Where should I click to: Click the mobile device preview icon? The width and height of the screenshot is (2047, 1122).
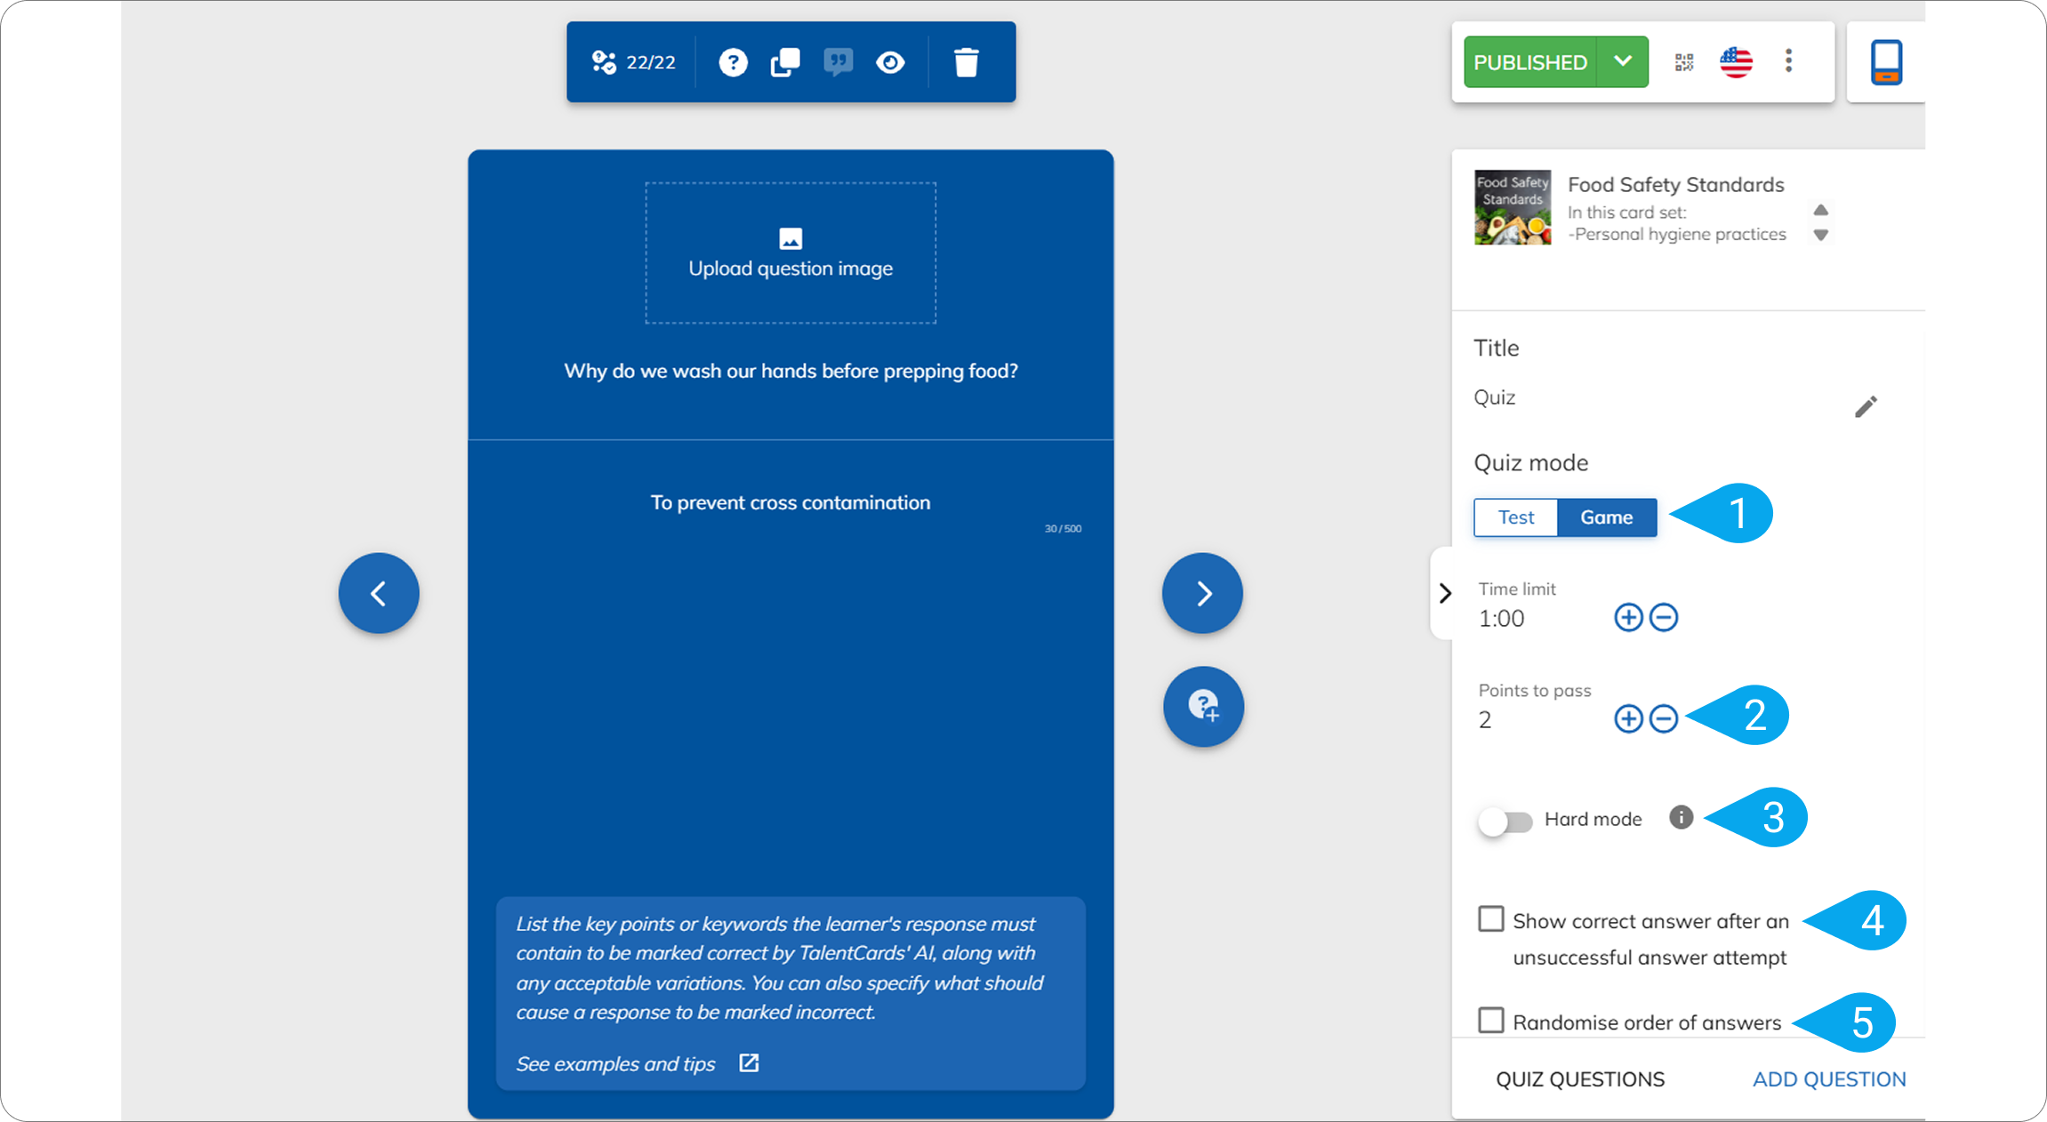coord(1886,62)
